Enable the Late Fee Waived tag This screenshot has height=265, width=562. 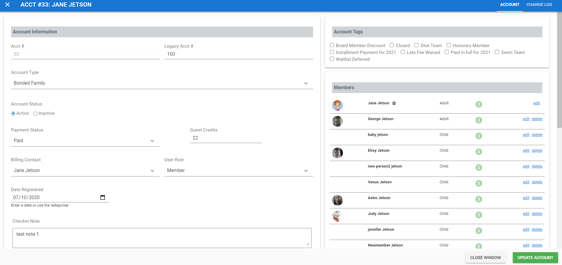pos(403,52)
